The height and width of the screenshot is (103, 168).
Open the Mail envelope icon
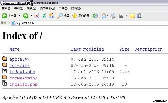(x=104, y=16)
